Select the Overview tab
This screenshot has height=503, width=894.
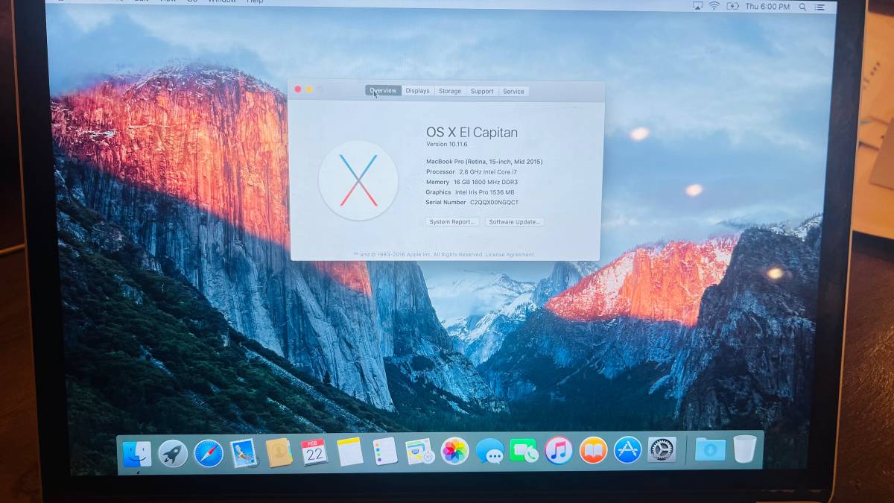(x=383, y=91)
